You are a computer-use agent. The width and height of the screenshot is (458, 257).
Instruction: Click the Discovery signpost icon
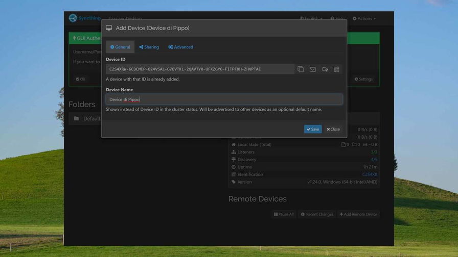[234, 160]
